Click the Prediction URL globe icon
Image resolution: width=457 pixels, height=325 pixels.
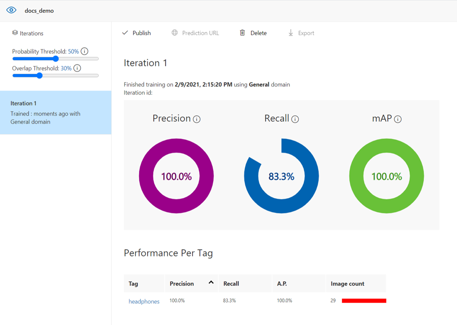[x=174, y=33]
